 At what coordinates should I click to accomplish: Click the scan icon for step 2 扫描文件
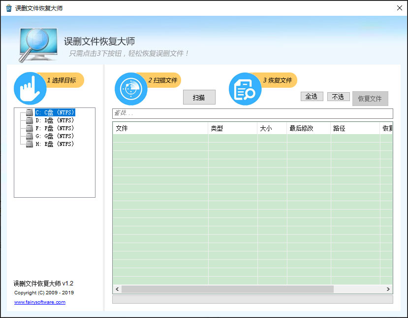pyautogui.click(x=131, y=89)
